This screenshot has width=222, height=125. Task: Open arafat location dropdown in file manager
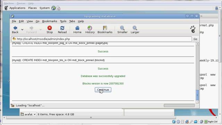pos(28,114)
